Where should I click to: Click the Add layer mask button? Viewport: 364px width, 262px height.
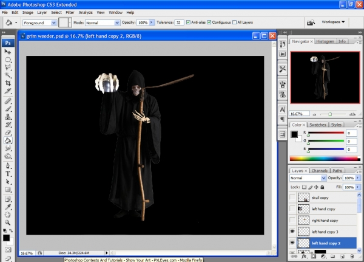pos(314,257)
